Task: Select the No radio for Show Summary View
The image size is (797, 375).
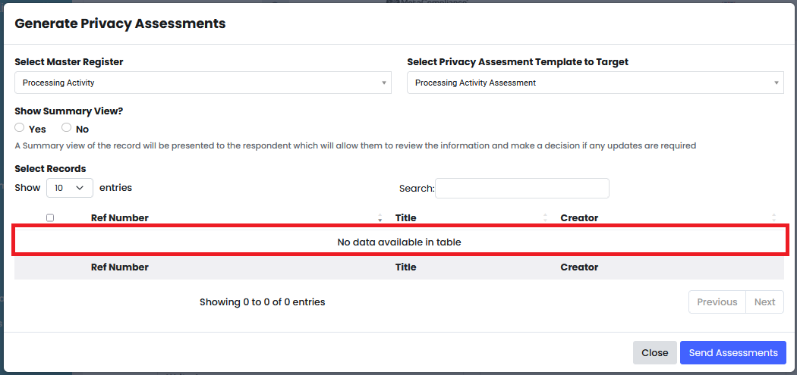Action: pyautogui.click(x=66, y=127)
